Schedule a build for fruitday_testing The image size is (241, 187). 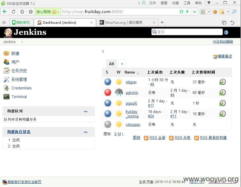pos(223,114)
